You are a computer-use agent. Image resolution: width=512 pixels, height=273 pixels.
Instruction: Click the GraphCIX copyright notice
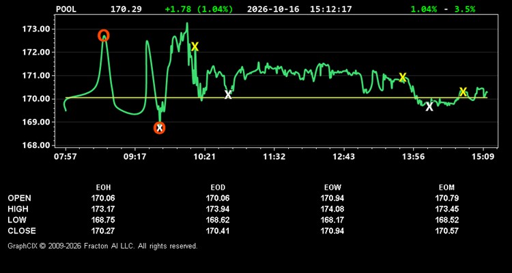pyautogui.click(x=102, y=246)
